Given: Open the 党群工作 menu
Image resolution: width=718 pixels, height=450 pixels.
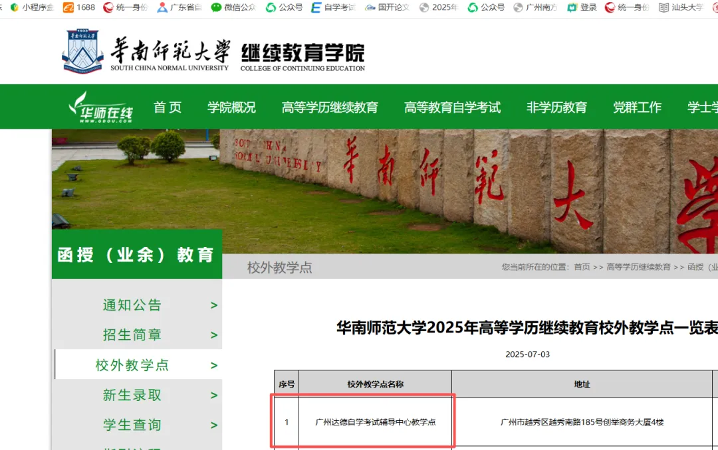Looking at the screenshot, I should 637,108.
